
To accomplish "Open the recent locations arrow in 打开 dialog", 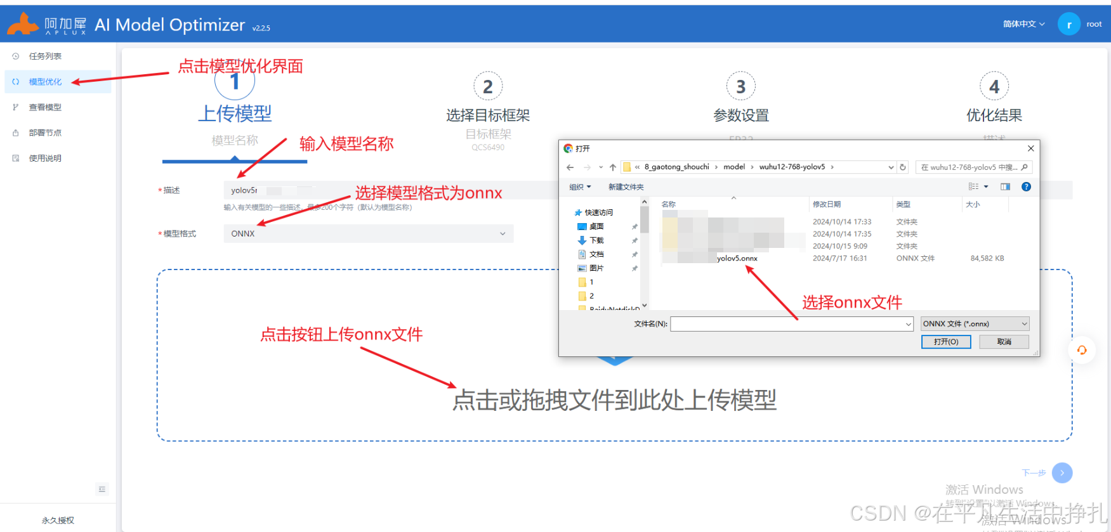I will (601, 167).
